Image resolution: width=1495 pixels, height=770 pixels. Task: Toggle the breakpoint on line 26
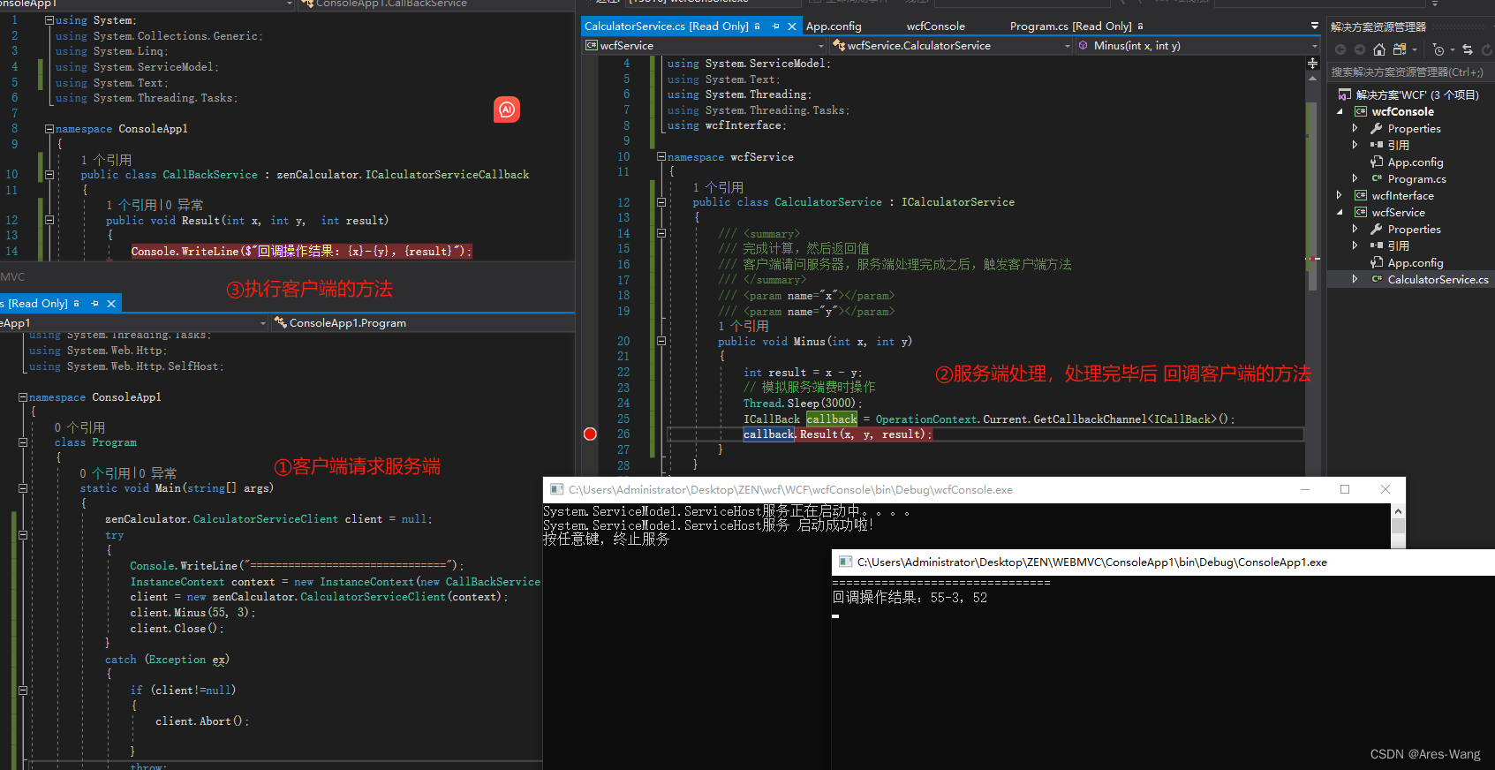tap(590, 434)
